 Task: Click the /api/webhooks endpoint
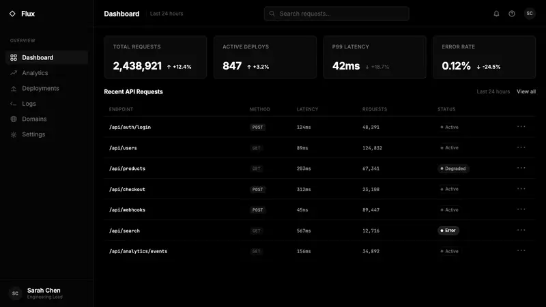[127, 210]
